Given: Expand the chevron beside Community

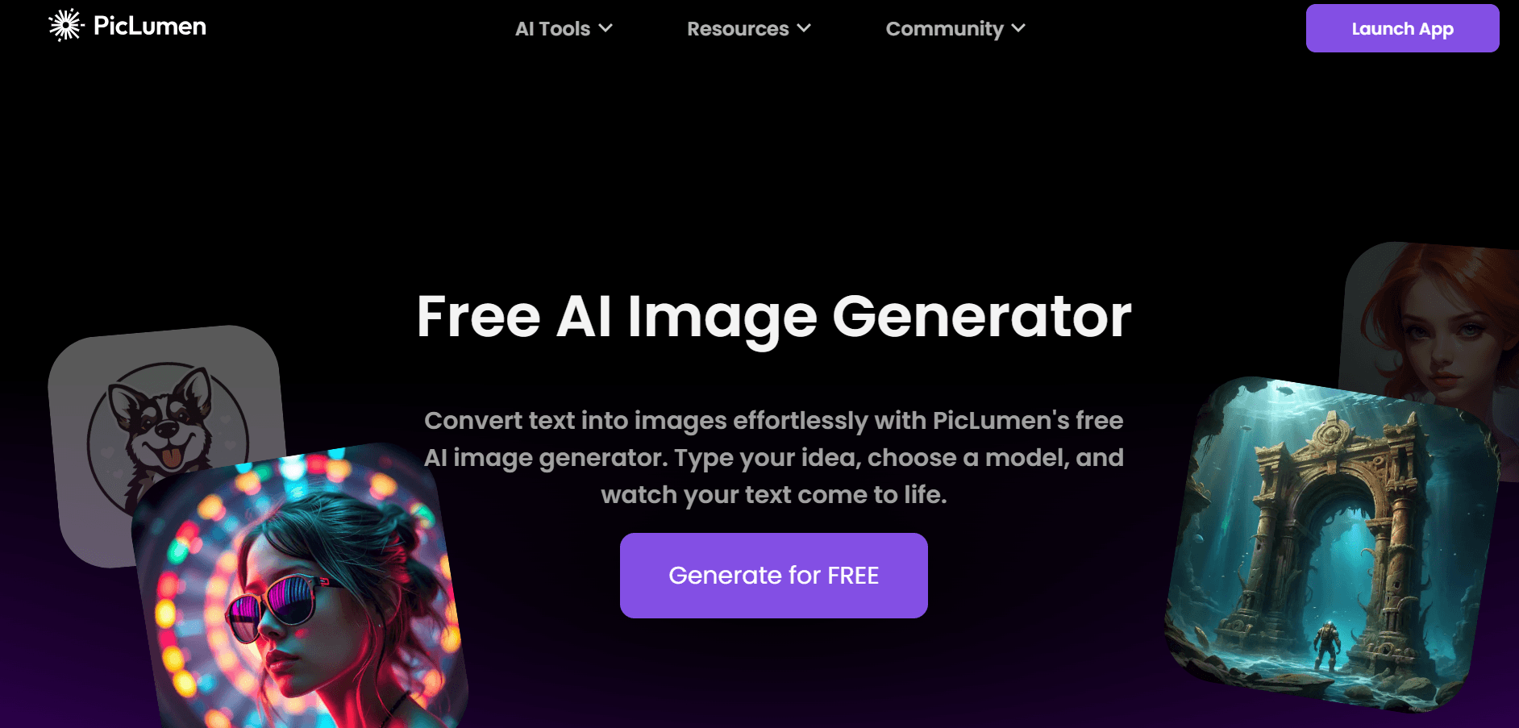Looking at the screenshot, I should 1018,28.
